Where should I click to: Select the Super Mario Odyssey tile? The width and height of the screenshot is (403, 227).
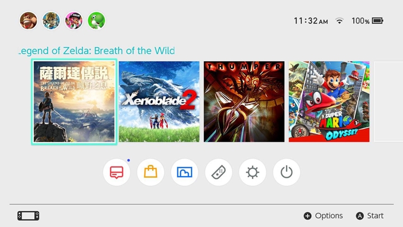329,101
